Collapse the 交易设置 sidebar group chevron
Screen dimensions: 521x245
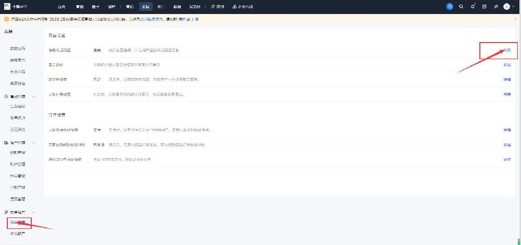(33, 212)
